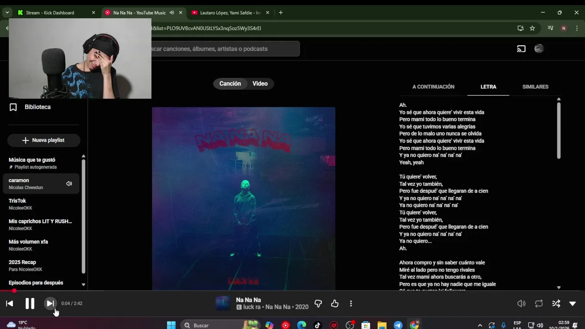Dislike the song Na Na Na
Screen dimensions: 585x329
click(318, 303)
